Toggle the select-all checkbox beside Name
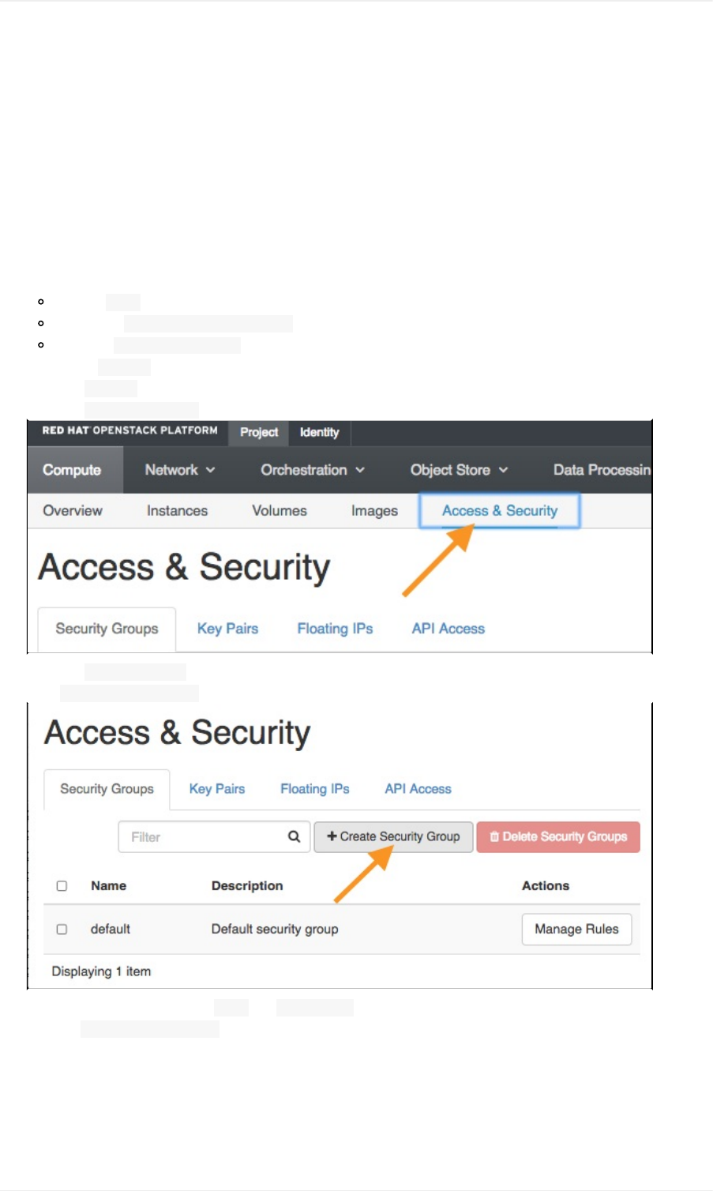The width and height of the screenshot is (713, 1191). coord(62,886)
